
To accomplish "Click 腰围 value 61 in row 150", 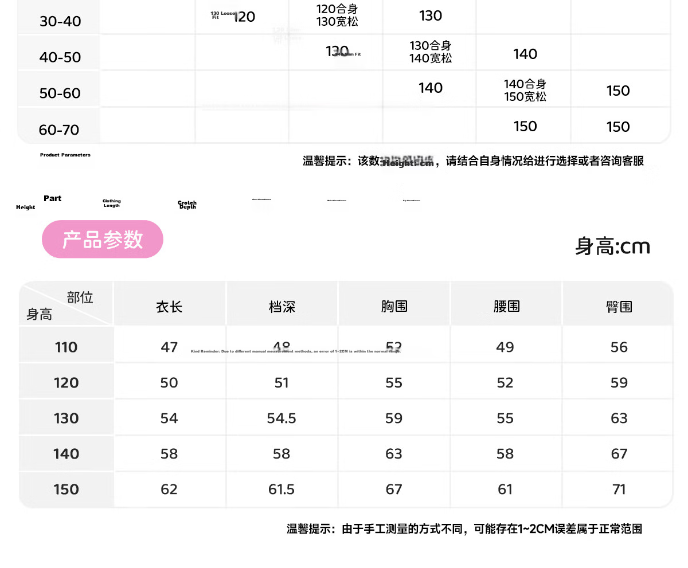I will click(x=505, y=489).
